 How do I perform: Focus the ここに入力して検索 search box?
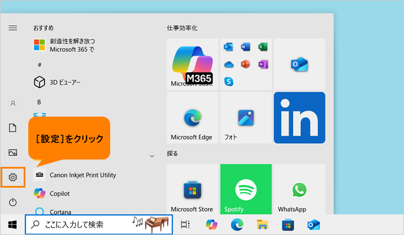pos(99,225)
